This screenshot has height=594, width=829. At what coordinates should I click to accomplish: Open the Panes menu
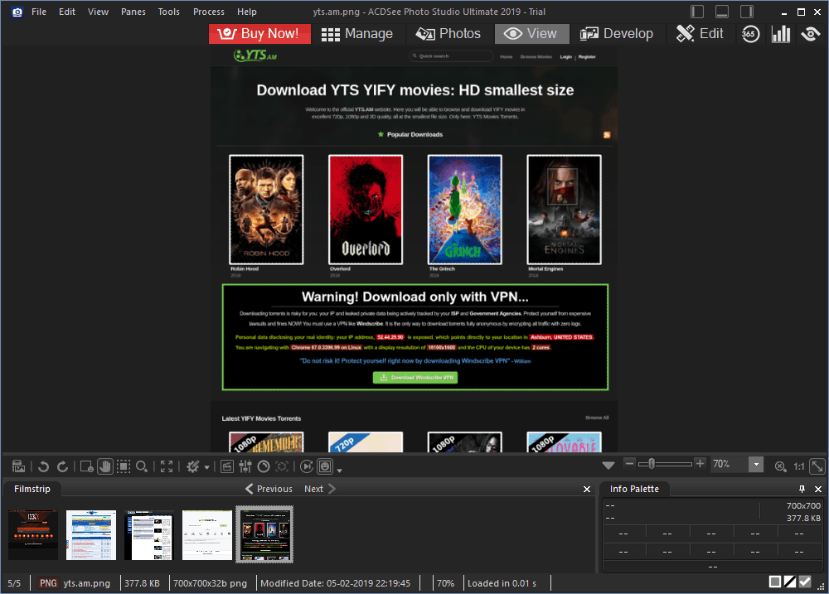coord(133,12)
